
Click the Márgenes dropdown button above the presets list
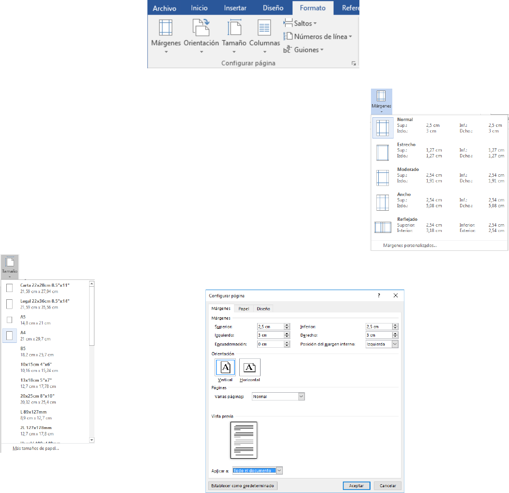382,101
